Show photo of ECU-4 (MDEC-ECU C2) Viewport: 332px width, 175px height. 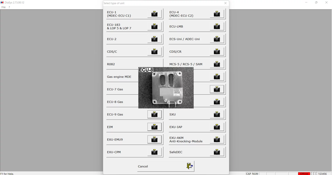217,14
